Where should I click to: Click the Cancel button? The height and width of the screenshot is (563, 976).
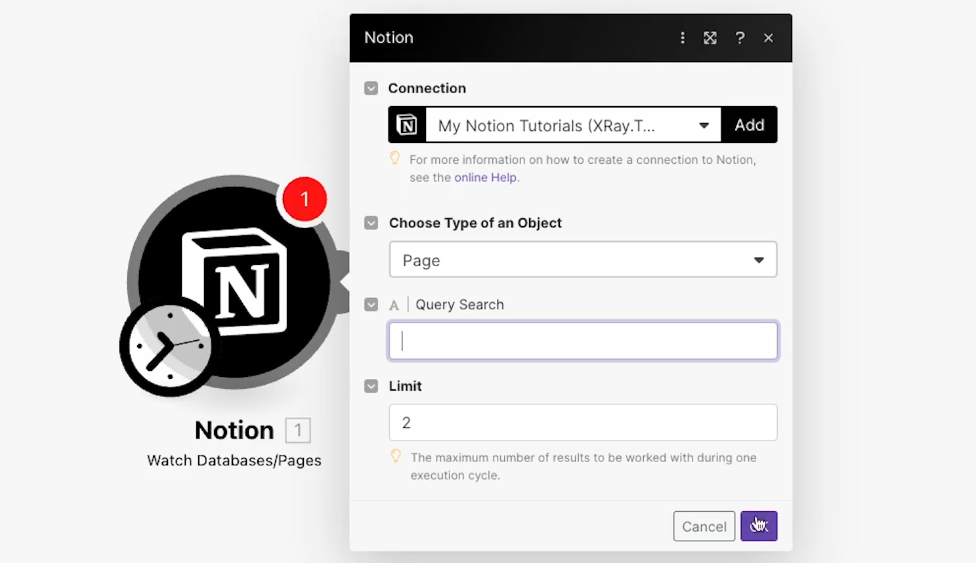coord(704,526)
